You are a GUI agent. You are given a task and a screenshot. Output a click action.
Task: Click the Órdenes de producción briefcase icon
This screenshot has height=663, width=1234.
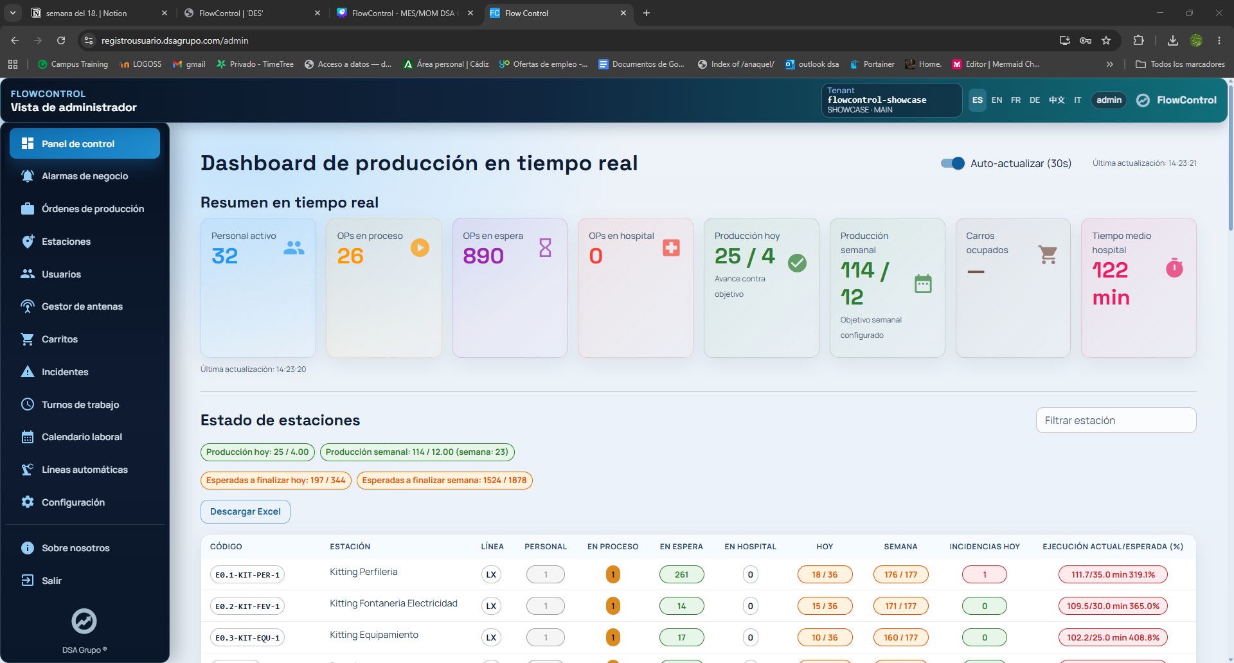[x=27, y=209]
